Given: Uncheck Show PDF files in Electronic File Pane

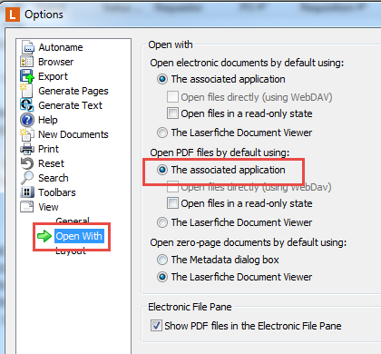Looking at the screenshot, I should (x=156, y=326).
